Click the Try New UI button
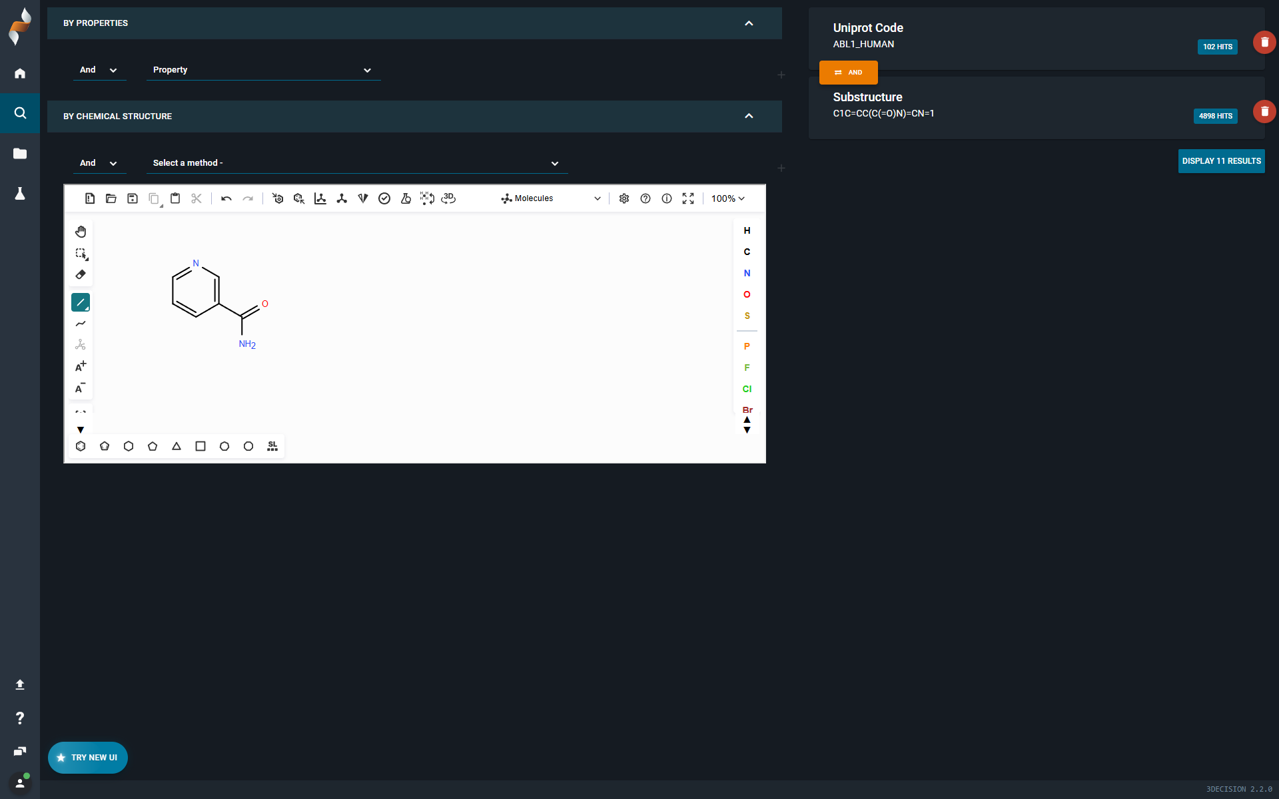This screenshot has width=1279, height=799. [x=88, y=758]
